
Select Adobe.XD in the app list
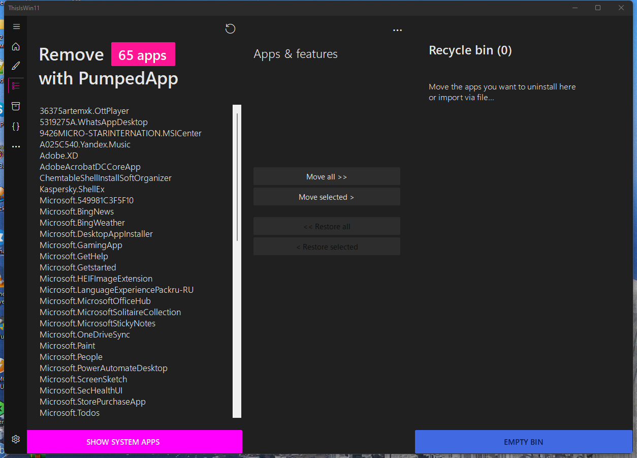click(x=59, y=156)
